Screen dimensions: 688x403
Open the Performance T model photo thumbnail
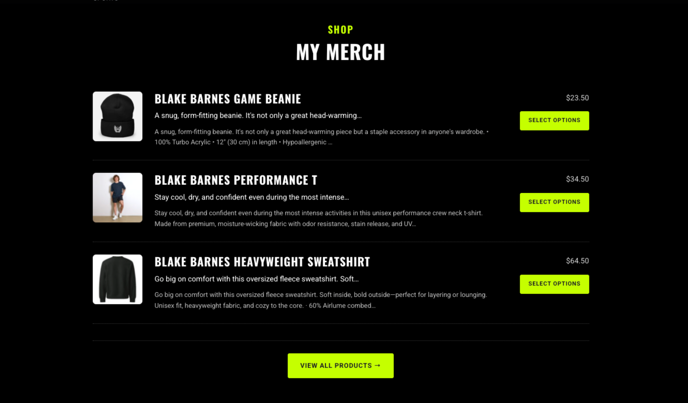point(118,198)
